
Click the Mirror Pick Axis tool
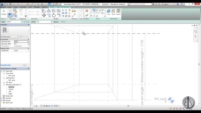click(x=54, y=11)
